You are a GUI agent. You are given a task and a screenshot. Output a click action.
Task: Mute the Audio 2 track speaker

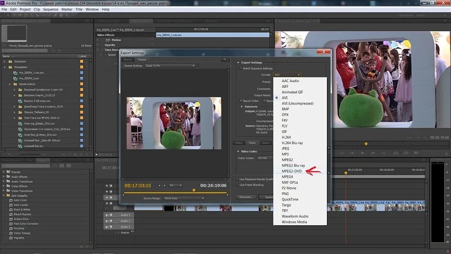pyautogui.click(x=107, y=221)
